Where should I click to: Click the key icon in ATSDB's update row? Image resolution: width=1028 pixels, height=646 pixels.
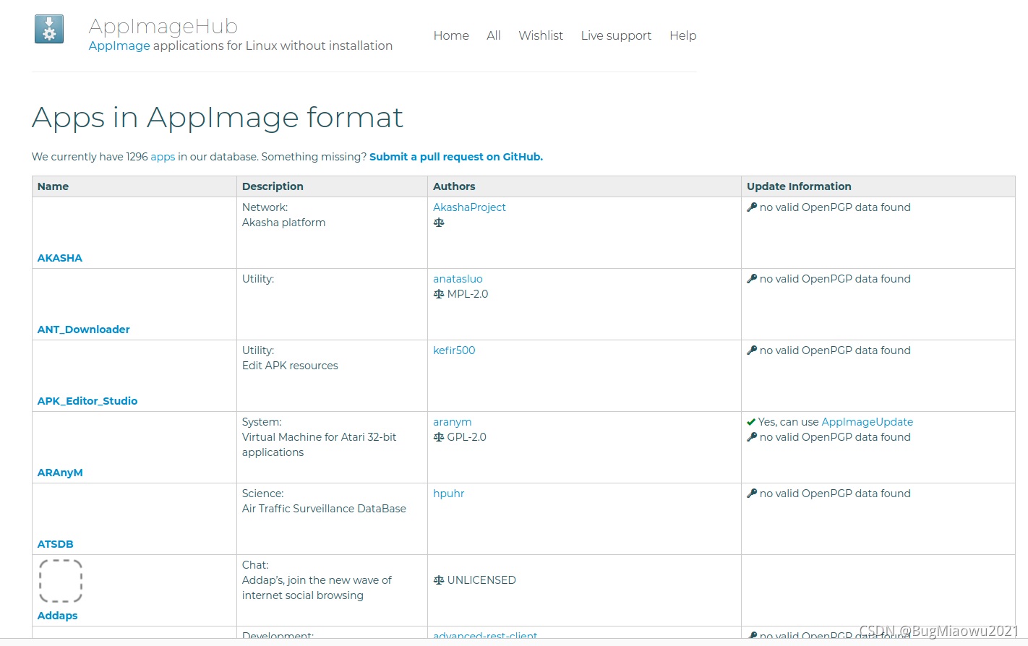pyautogui.click(x=752, y=493)
